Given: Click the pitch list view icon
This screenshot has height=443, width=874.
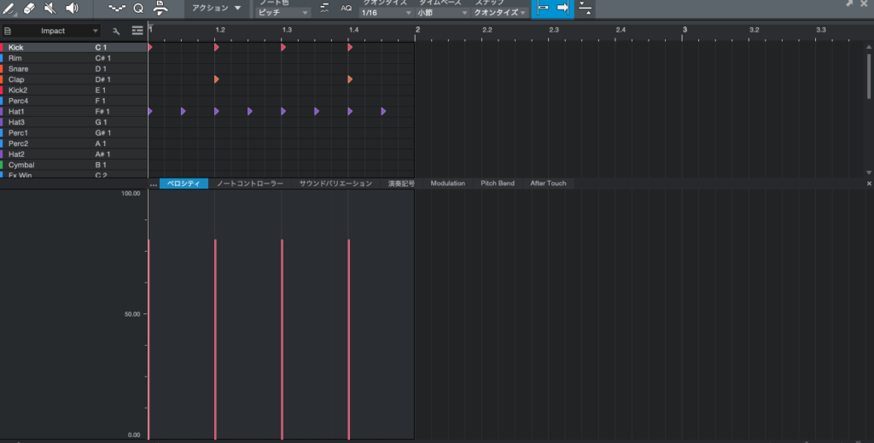Looking at the screenshot, I should [x=137, y=31].
